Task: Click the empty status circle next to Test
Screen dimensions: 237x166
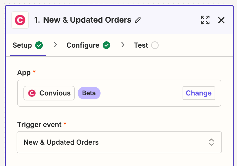Action: point(155,45)
